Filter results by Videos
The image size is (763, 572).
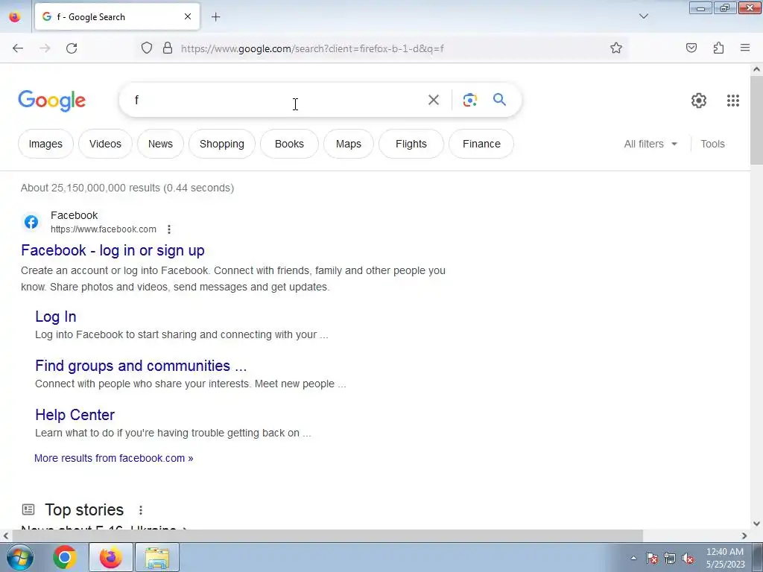click(x=105, y=144)
